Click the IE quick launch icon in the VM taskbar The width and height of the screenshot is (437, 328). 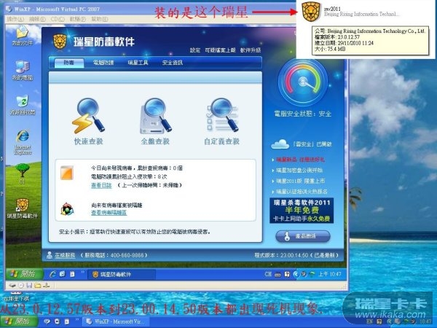click(x=52, y=274)
